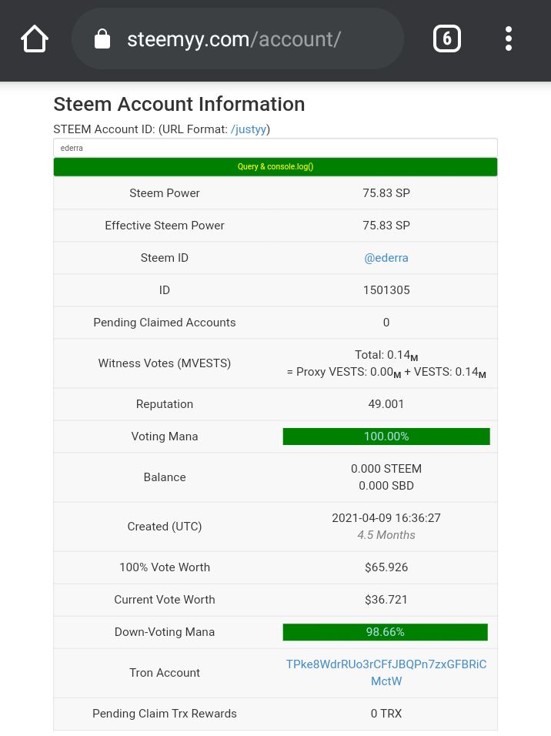Tap the padlock site security icon
This screenshot has width=551, height=736.
(x=102, y=39)
